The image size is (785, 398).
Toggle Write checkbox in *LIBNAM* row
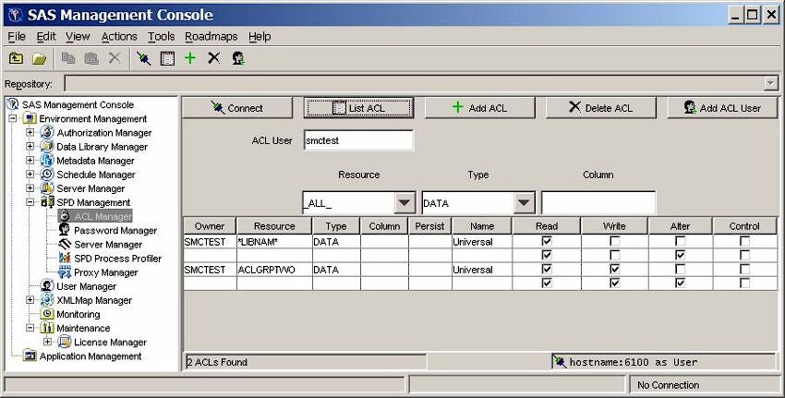pyautogui.click(x=614, y=241)
